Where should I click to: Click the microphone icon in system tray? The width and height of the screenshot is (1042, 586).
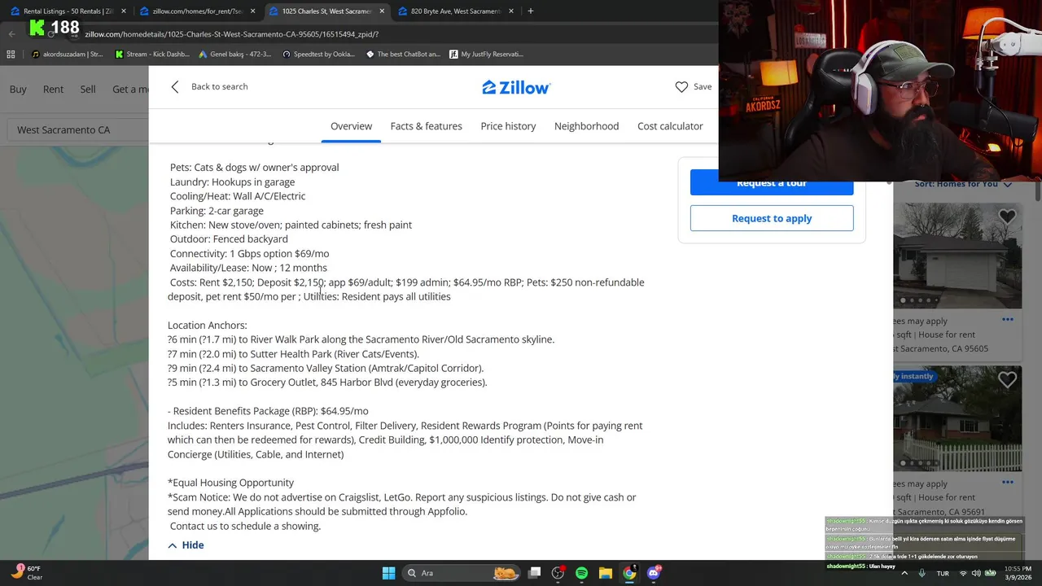922,573
